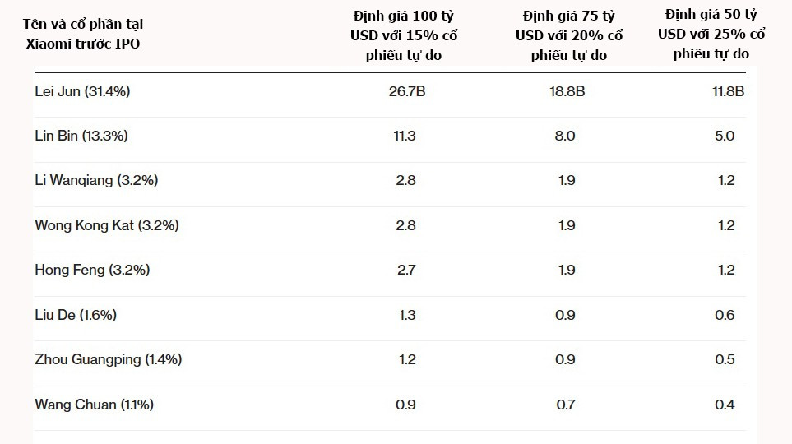The height and width of the screenshot is (444, 792).
Task: Select Lin Bin's 8.0 valuation cell
Action: 566,136
